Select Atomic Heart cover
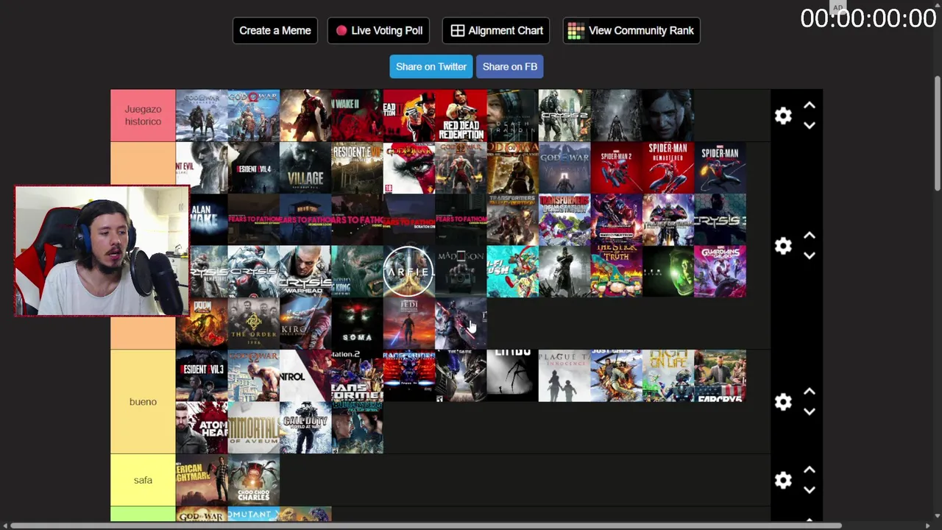 202,428
